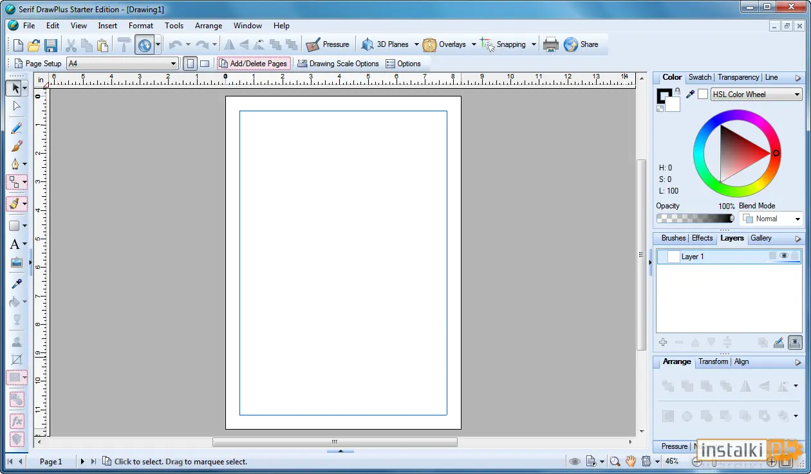Select the Pointer tool

click(x=15, y=88)
